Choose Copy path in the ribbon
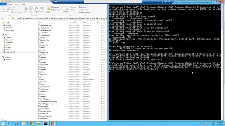The height and width of the screenshot is (126, 225). point(15,10)
